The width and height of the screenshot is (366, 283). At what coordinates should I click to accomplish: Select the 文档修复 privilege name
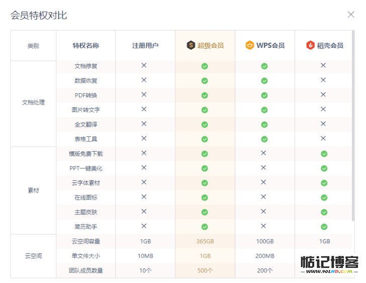tap(85, 66)
